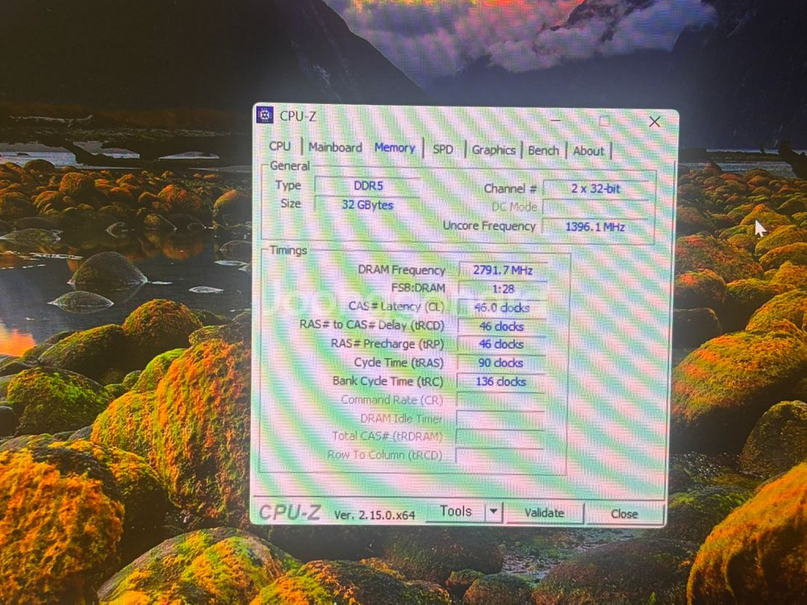Minimize the CPU-Z window
The image size is (807, 605).
555,120
